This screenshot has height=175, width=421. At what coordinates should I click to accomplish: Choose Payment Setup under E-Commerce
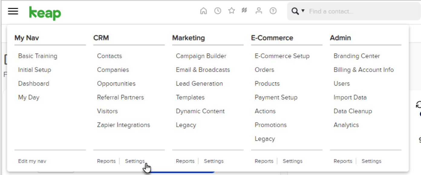276,98
